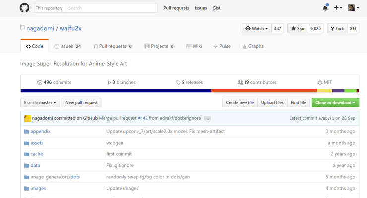Open the plus create-new menu

(x=338, y=8)
